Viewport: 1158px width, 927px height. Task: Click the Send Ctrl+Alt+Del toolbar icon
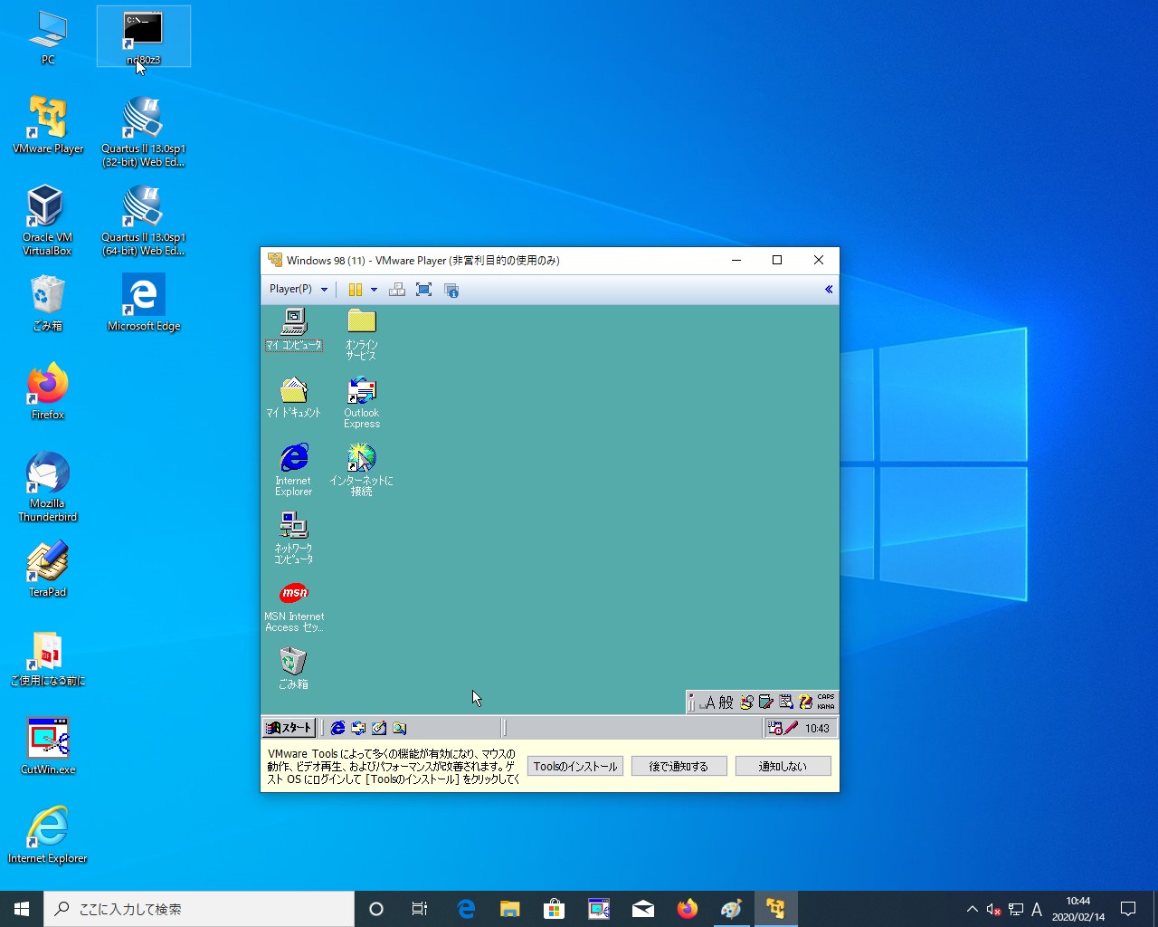[x=396, y=290]
